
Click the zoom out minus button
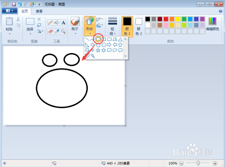coord(181,163)
